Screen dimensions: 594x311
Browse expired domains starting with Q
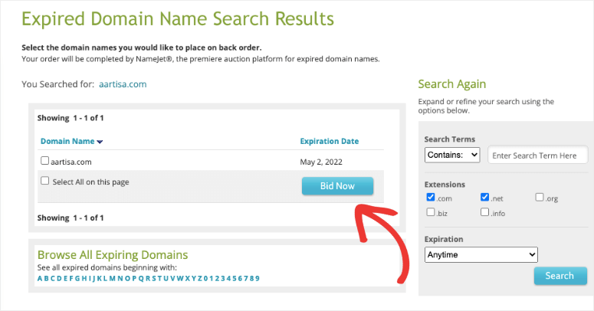pyautogui.click(x=141, y=278)
